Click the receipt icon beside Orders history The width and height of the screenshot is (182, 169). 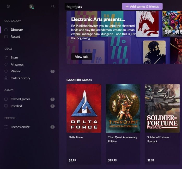tap(6, 78)
